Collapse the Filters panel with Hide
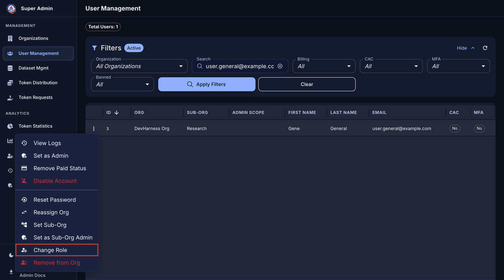The image size is (504, 280). tap(466, 48)
